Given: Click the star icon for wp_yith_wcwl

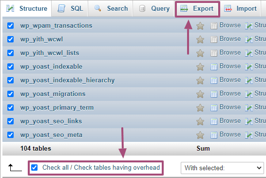Looking at the screenshot, I should coord(200,40).
